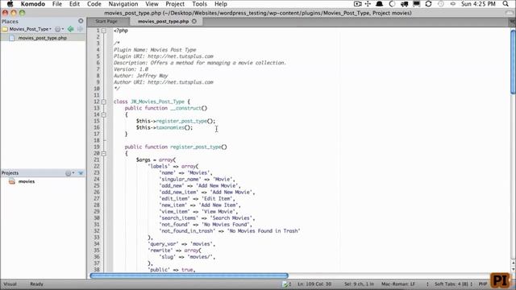Click the crescent circle menu bar icon

pyautogui.click(x=392, y=4)
